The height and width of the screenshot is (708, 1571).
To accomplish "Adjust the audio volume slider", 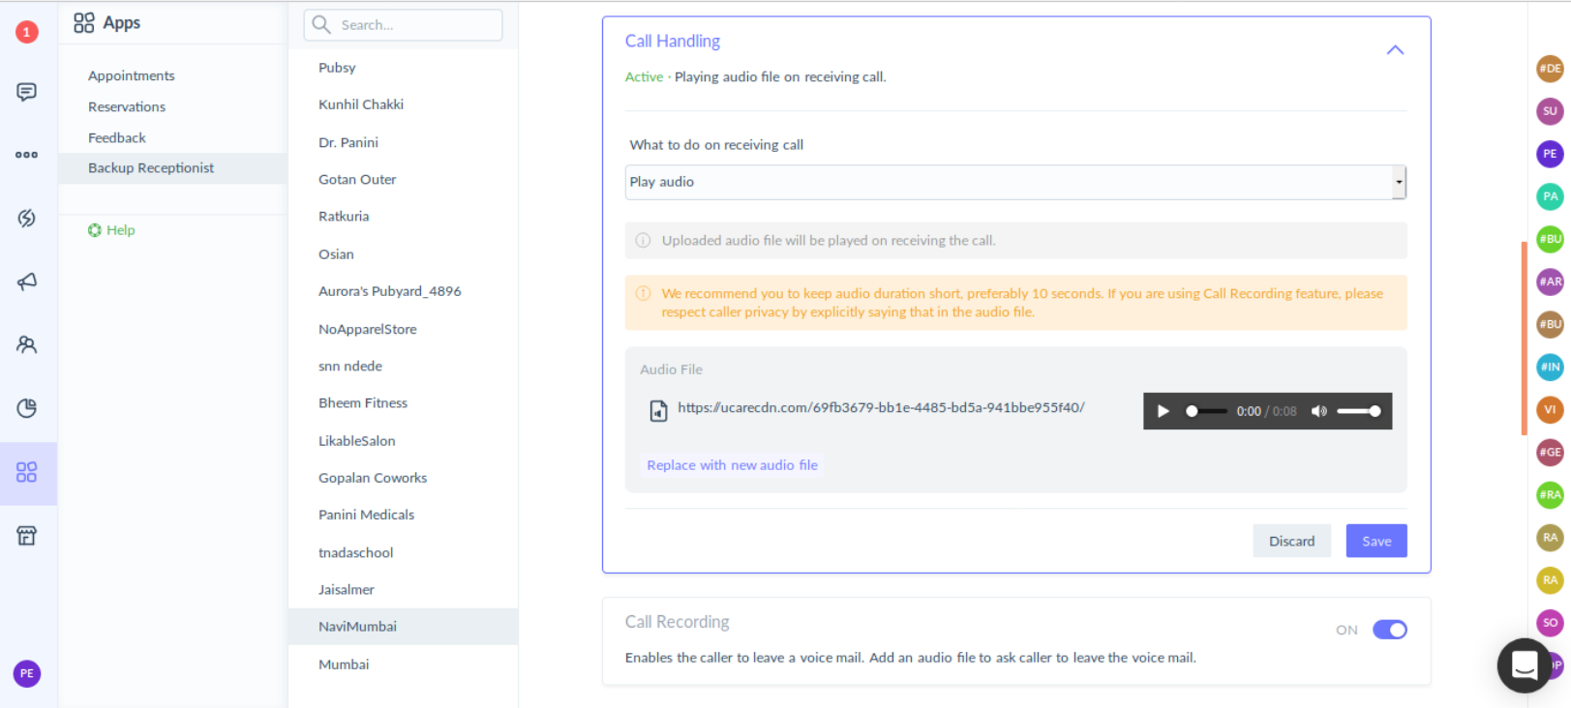I will [1358, 411].
